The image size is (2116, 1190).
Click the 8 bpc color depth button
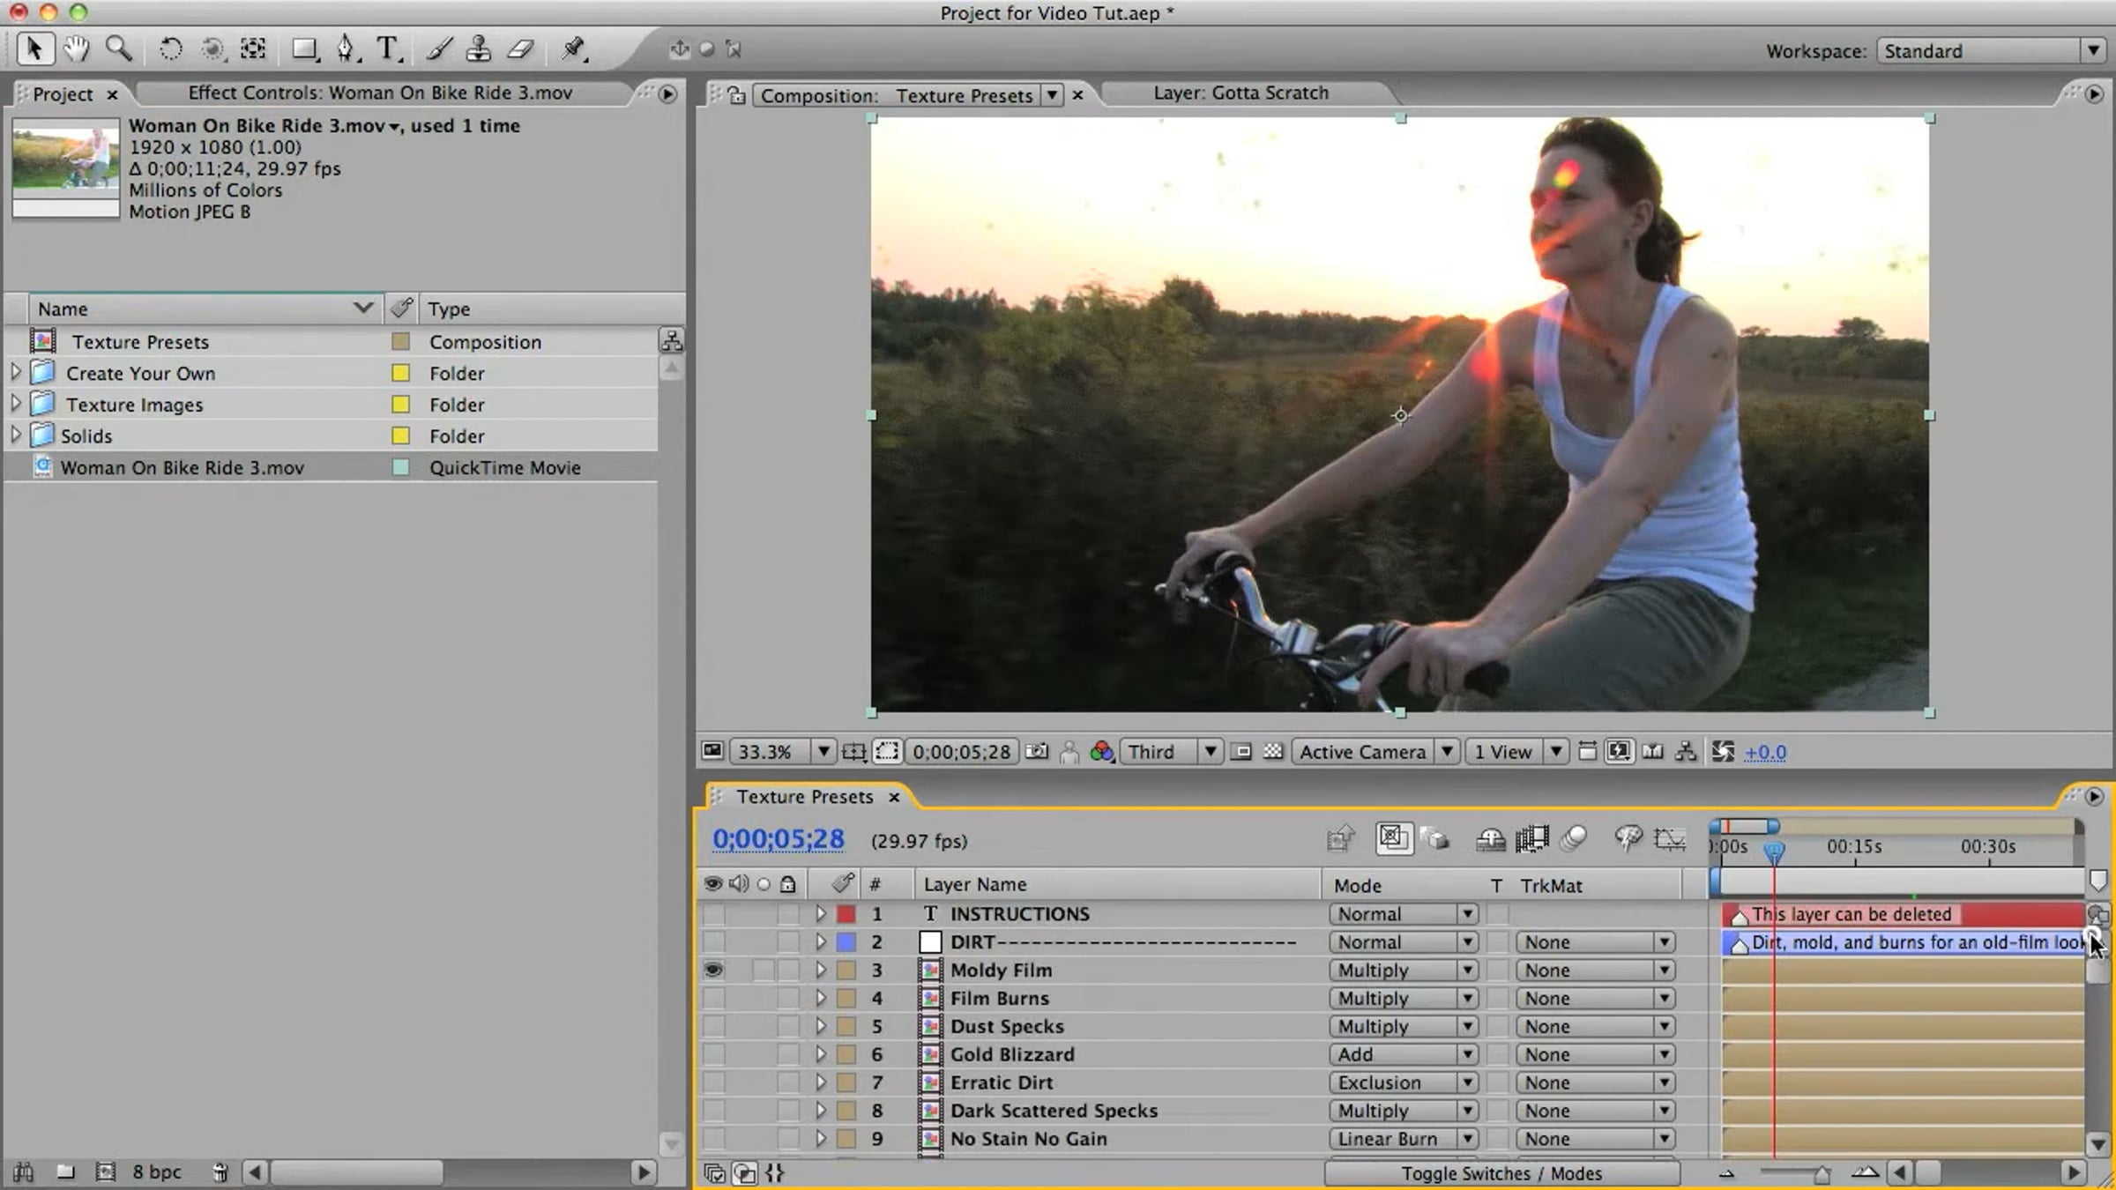pos(156,1172)
